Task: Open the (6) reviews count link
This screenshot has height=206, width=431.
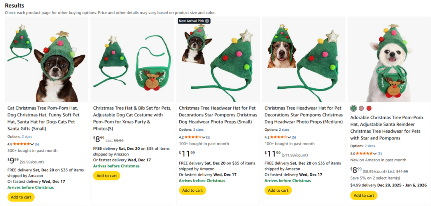Action: pyautogui.click(x=37, y=144)
